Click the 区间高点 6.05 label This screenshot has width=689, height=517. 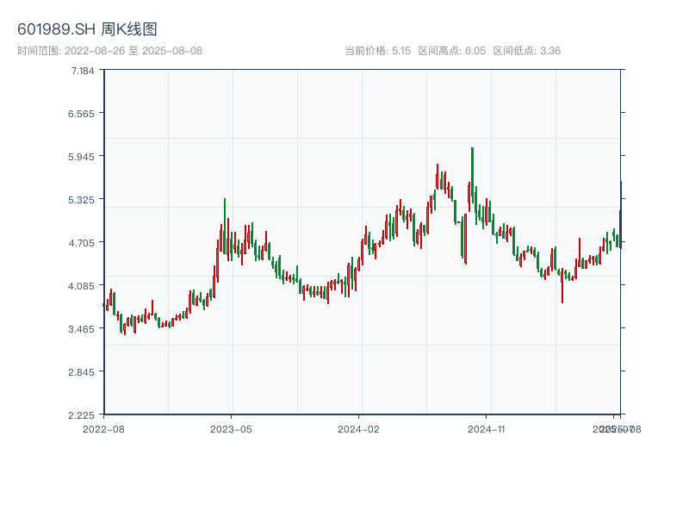click(x=451, y=51)
